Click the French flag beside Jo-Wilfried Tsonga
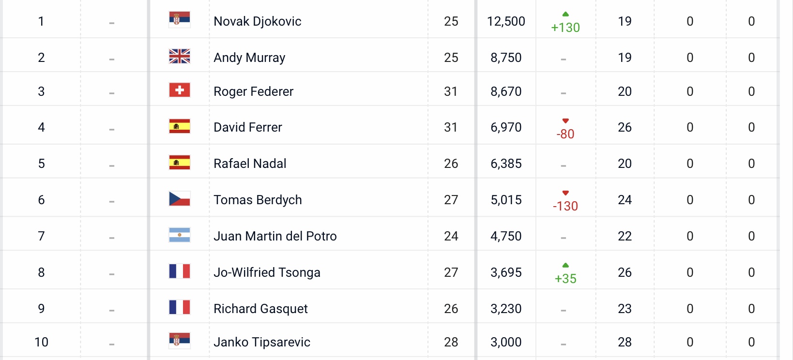This screenshot has height=360, width=793. point(180,271)
